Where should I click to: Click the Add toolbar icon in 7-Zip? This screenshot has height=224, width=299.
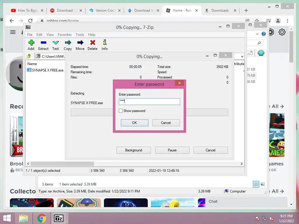[31, 45]
